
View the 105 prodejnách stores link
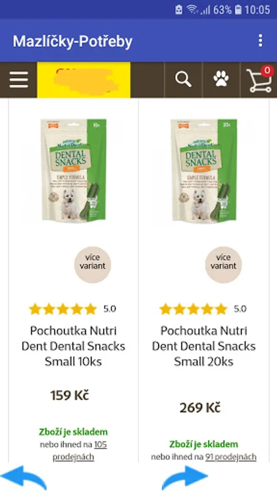point(80,451)
